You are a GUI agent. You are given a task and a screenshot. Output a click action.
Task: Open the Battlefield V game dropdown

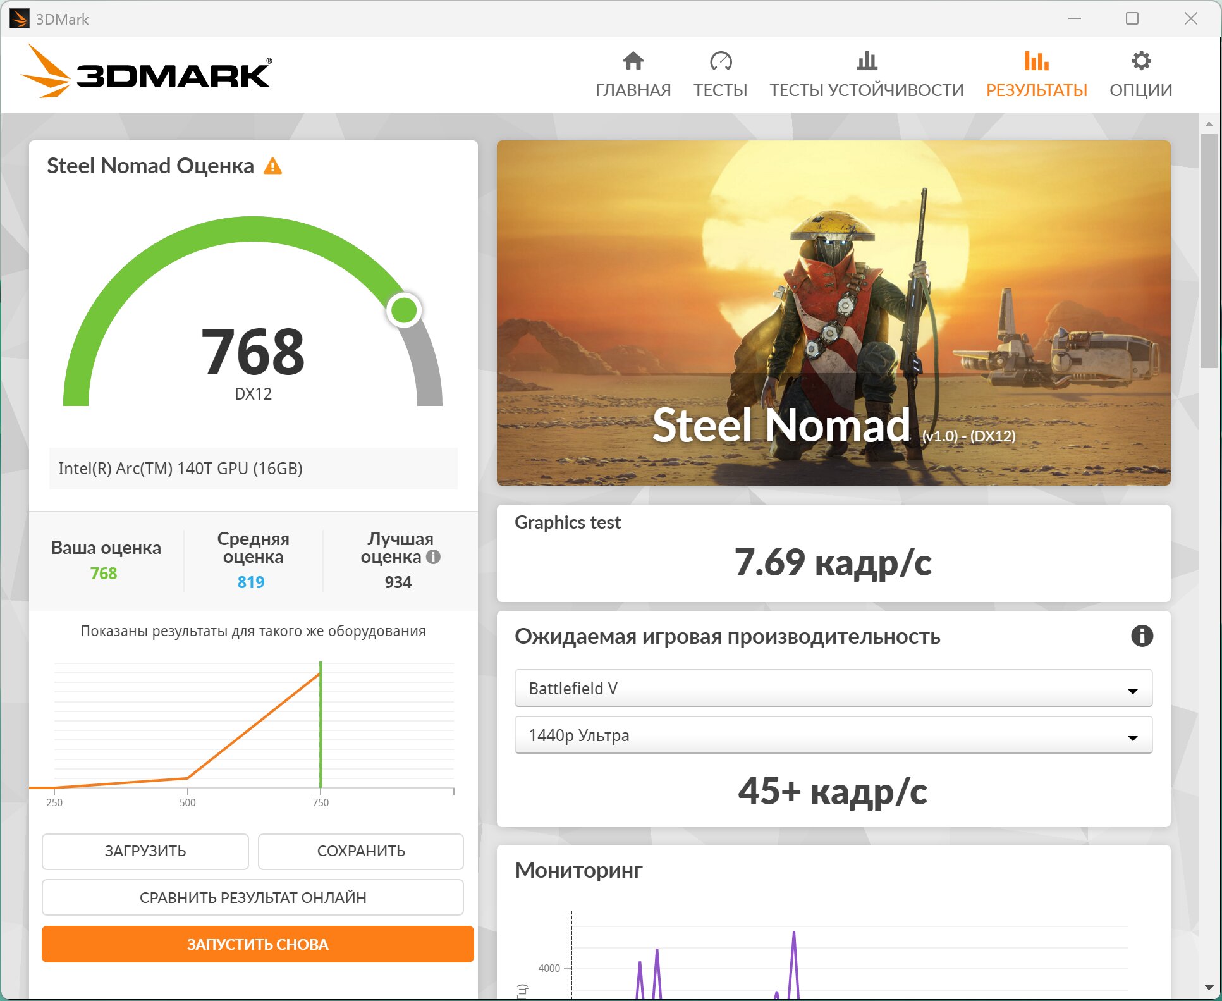click(x=833, y=688)
